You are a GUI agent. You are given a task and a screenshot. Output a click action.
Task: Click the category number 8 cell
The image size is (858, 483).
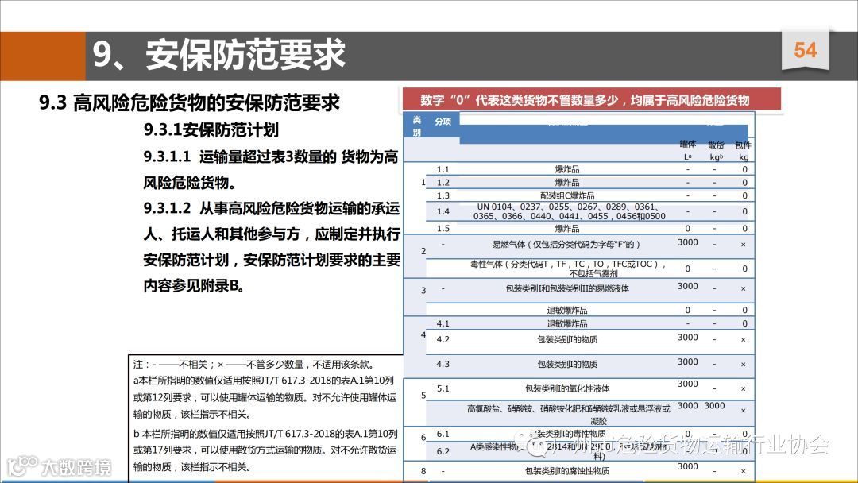pos(423,471)
